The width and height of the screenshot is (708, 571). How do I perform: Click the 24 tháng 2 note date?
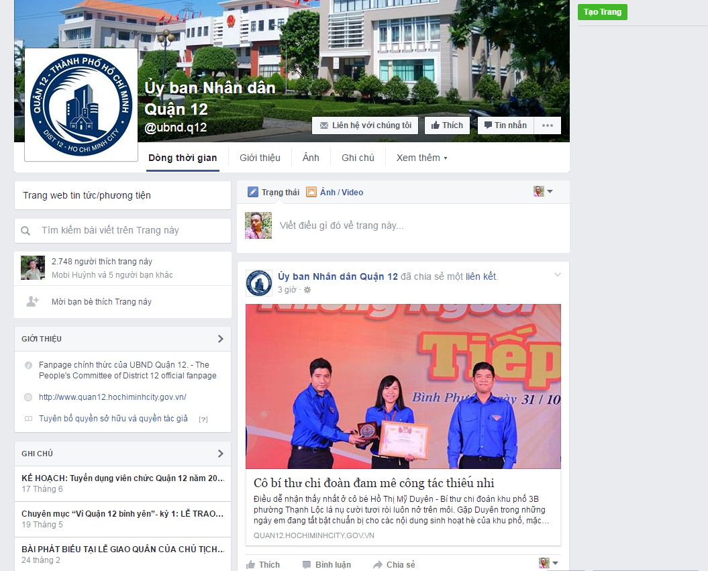(41, 560)
